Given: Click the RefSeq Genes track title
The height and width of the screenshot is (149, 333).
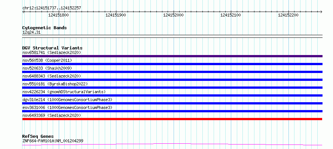Looking at the screenshot, I should (38, 137).
